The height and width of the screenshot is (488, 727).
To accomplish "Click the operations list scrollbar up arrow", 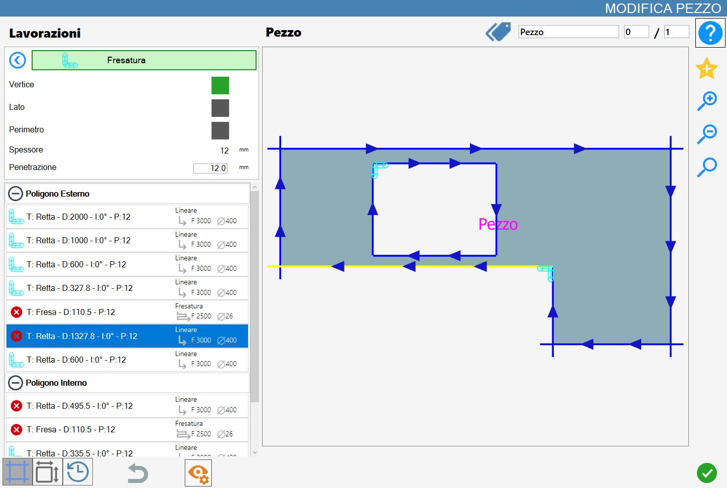I will tap(255, 187).
